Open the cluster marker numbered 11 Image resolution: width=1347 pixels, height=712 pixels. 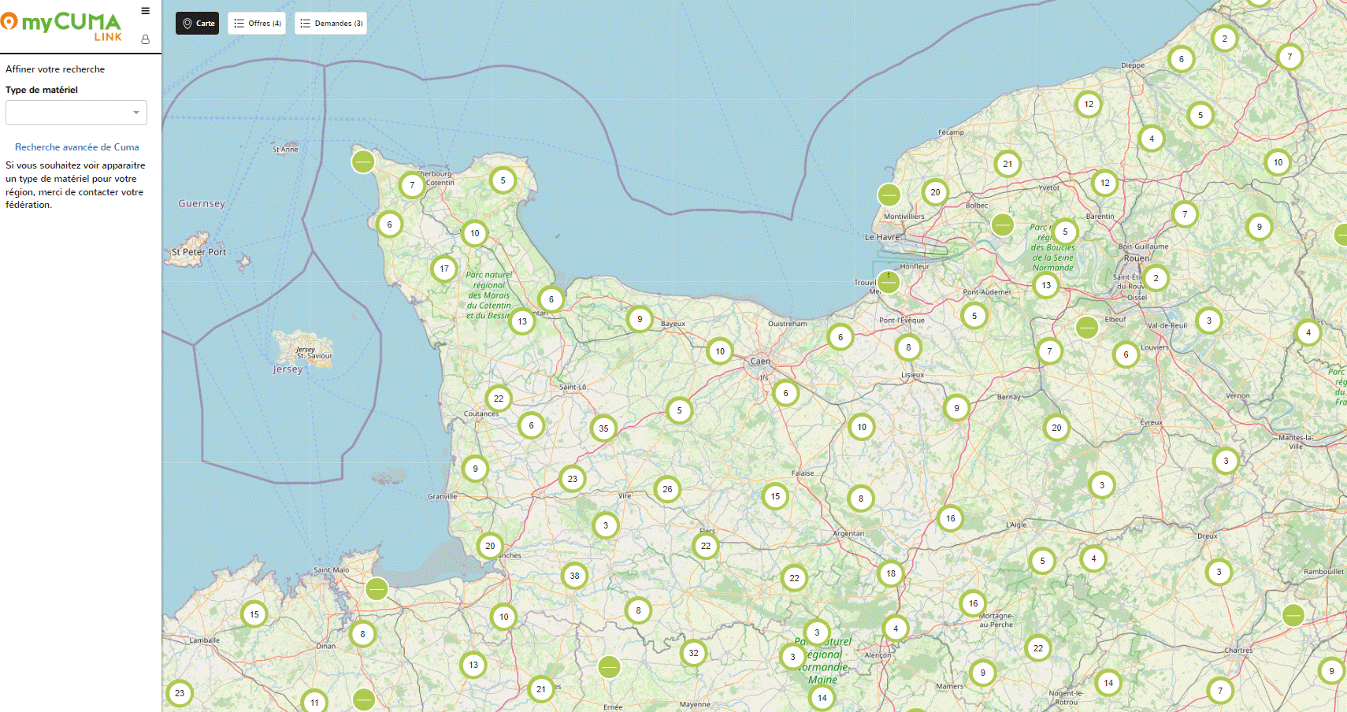(x=314, y=702)
